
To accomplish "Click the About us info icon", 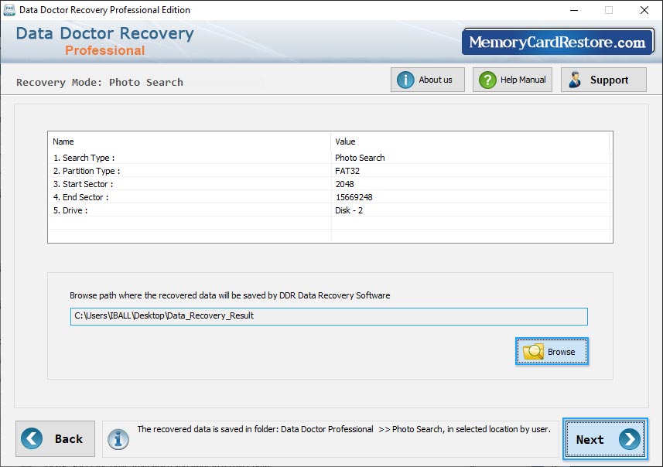I will 405,80.
